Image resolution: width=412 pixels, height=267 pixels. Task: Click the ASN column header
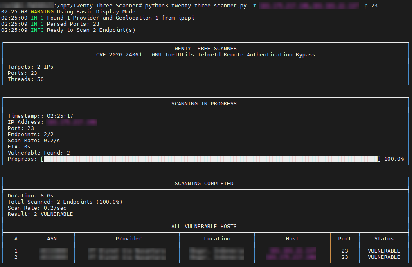pyautogui.click(x=52, y=239)
